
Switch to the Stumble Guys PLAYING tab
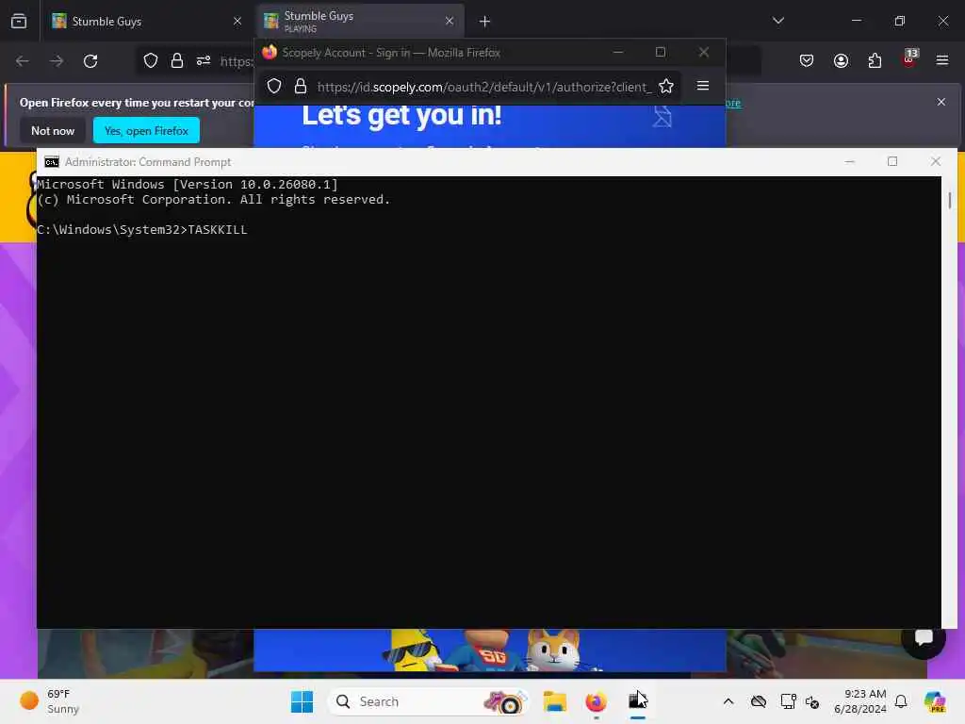[361, 22]
